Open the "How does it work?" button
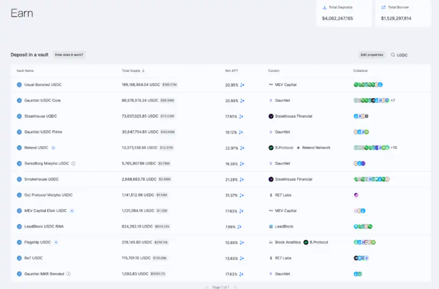Viewport: 439px width, 289px height. click(x=69, y=55)
